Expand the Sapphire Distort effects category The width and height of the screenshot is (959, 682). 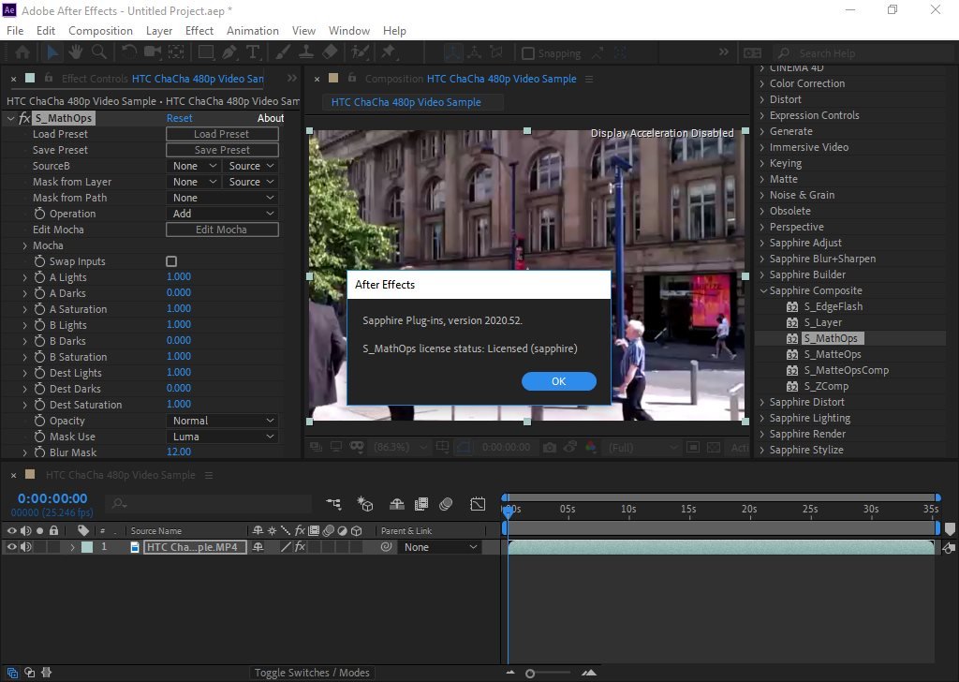coord(762,402)
